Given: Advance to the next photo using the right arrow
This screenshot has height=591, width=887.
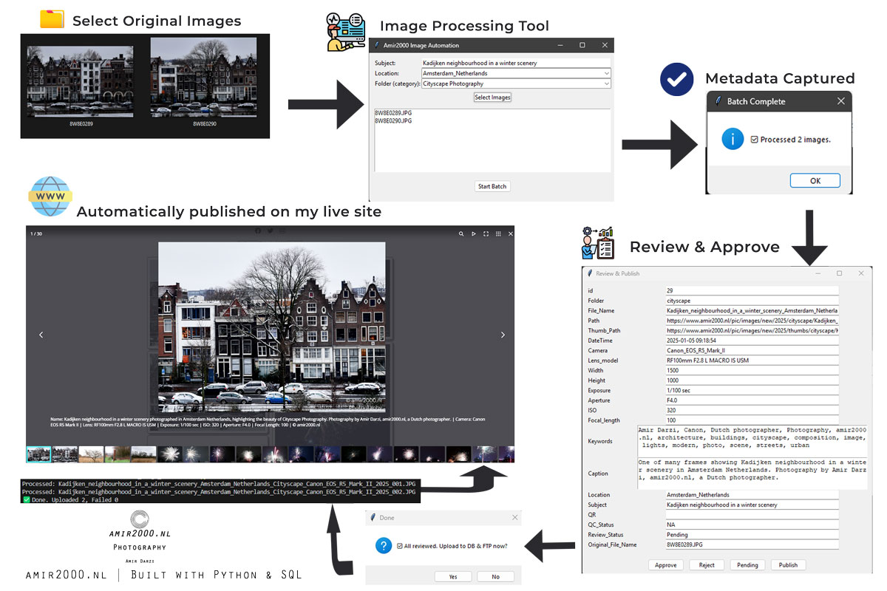Looking at the screenshot, I should [503, 335].
